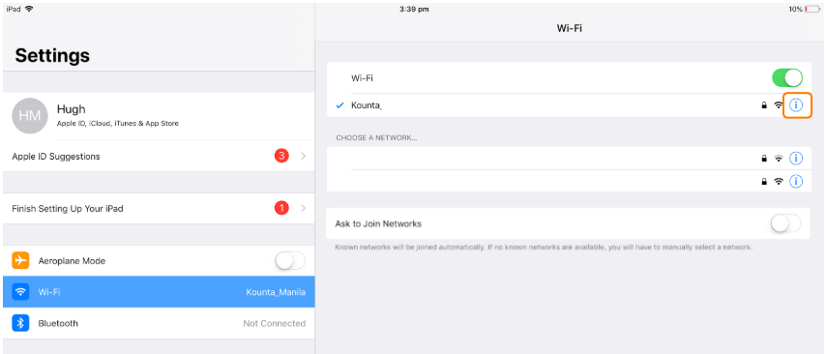The height and width of the screenshot is (354, 826).
Task: Tap the battery icon in the status bar
Action: [x=812, y=9]
